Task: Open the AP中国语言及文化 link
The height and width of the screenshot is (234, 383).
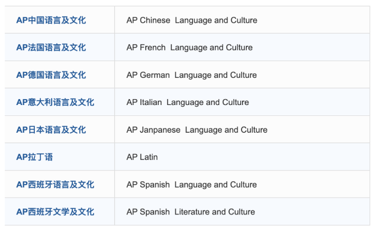Action: 51,20
